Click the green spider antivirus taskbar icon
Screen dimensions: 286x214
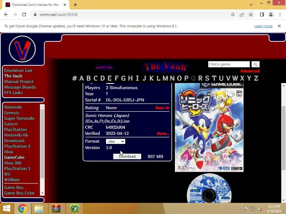pyautogui.click(x=74, y=208)
